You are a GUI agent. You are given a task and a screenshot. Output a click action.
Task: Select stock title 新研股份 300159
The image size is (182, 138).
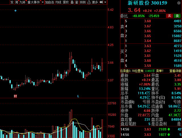click(x=147, y=3)
